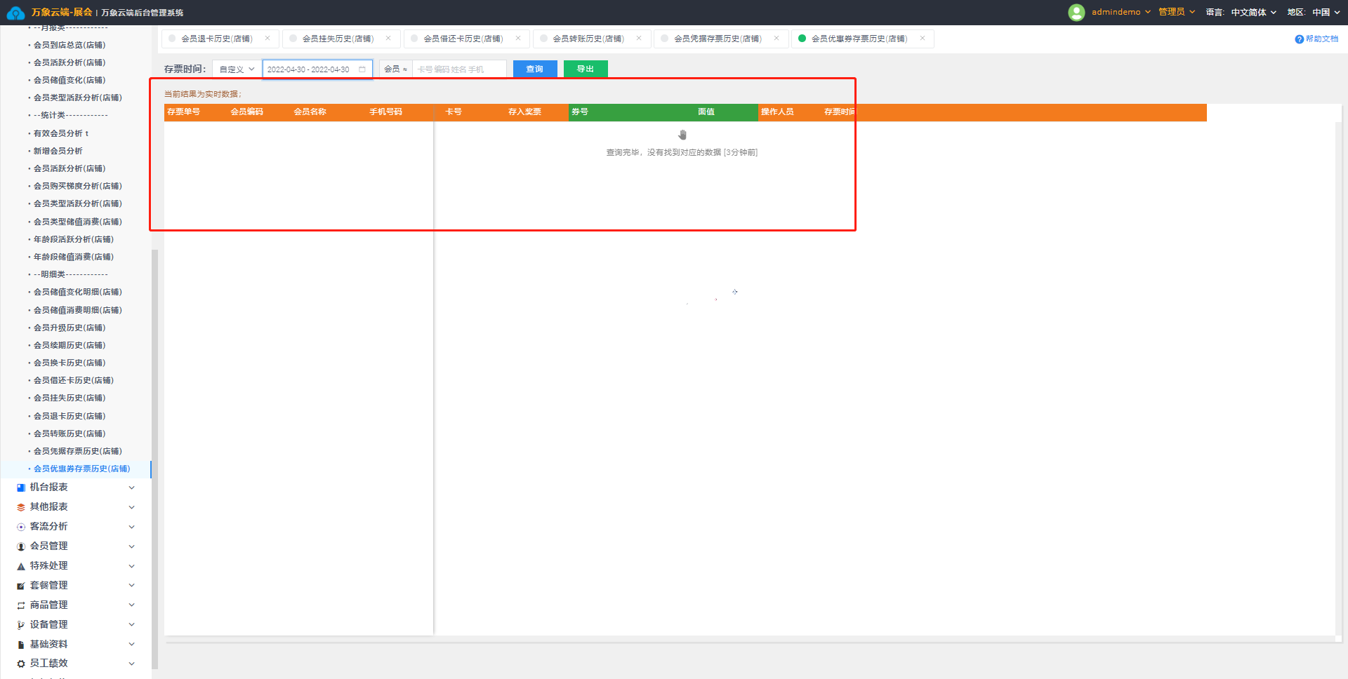Open the 中国 region dropdown
Image resolution: width=1348 pixels, height=679 pixels.
pos(1326,13)
